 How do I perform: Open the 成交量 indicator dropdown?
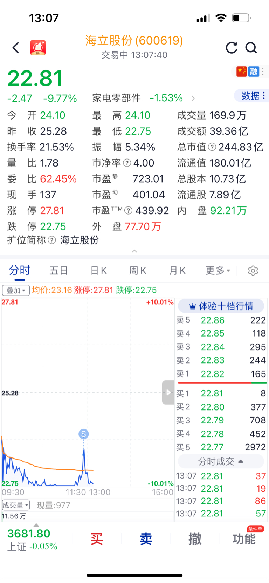16,505
